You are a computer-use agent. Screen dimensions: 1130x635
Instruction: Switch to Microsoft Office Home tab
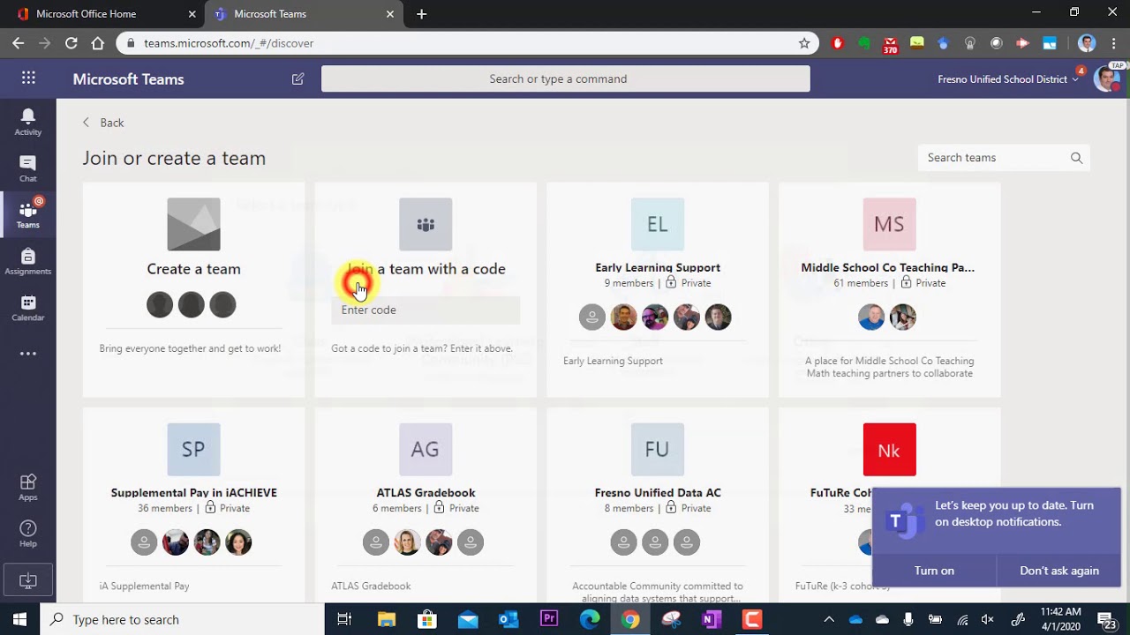click(104, 14)
